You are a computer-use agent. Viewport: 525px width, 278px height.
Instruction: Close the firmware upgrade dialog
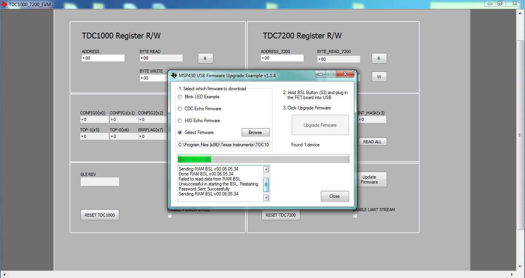pos(335,196)
